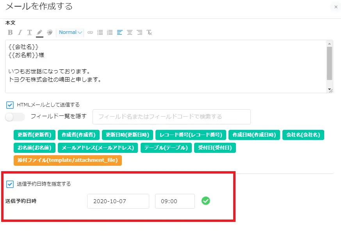Click the body scrollbar up arrow
341x248 pixels.
pyautogui.click(x=329, y=44)
